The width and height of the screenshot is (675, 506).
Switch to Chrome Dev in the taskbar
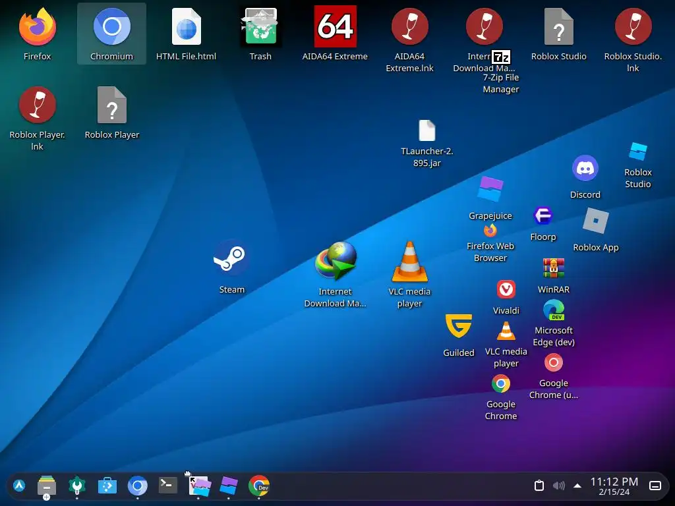point(258,486)
